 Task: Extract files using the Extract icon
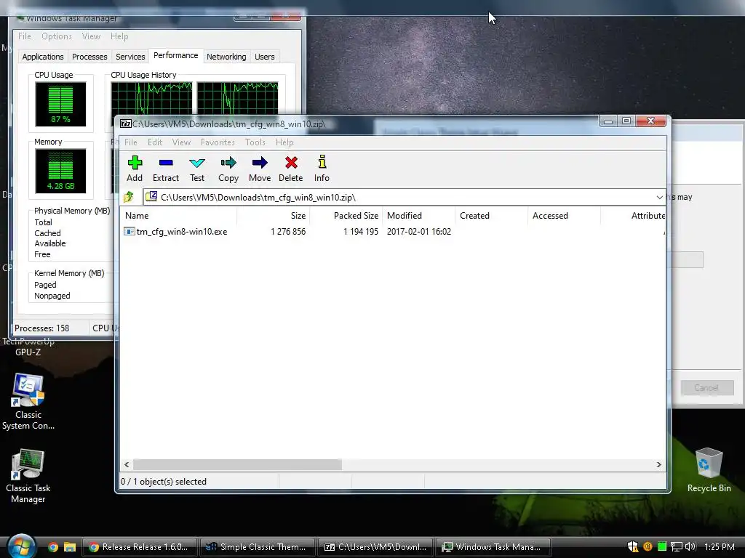tap(166, 169)
